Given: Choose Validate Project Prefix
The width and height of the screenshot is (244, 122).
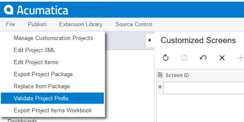Looking at the screenshot, I should point(52,98).
